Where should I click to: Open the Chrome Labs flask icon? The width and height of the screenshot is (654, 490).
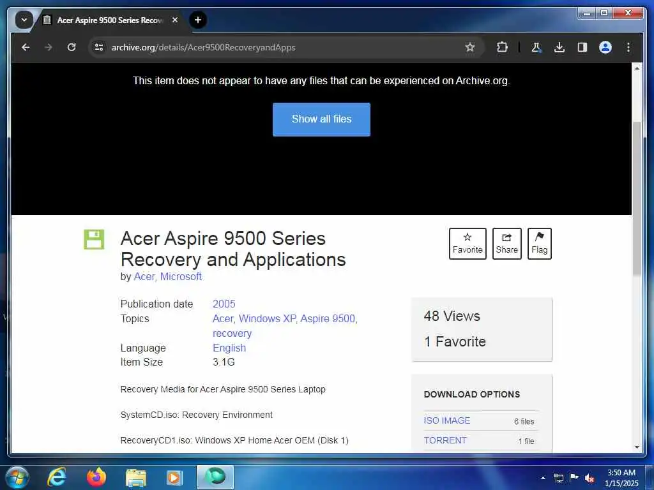point(536,47)
